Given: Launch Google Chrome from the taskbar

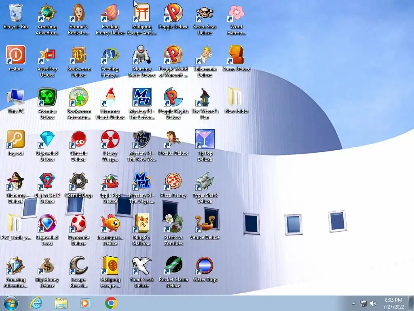Looking at the screenshot, I should click(111, 303).
